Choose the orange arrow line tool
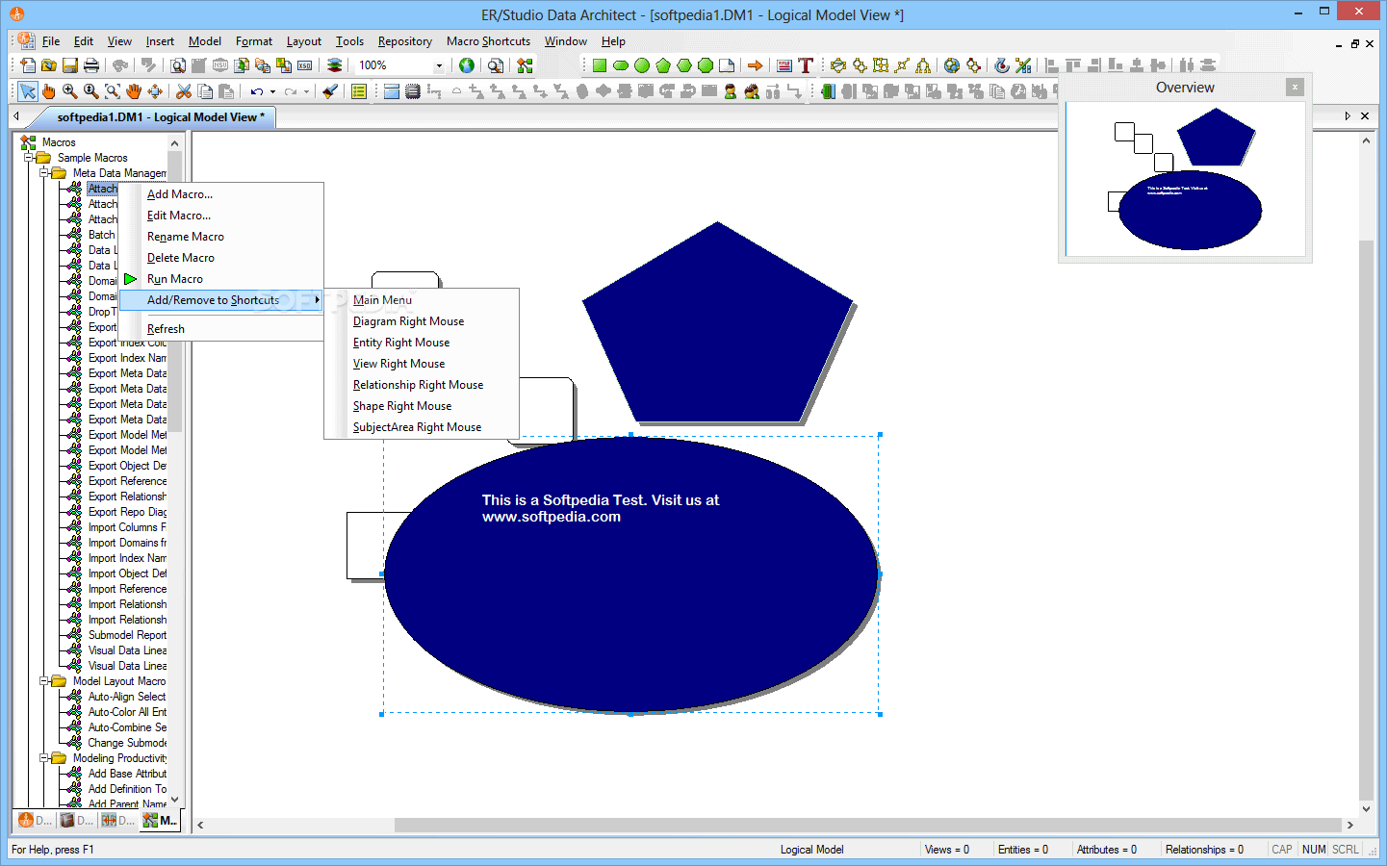 point(756,65)
